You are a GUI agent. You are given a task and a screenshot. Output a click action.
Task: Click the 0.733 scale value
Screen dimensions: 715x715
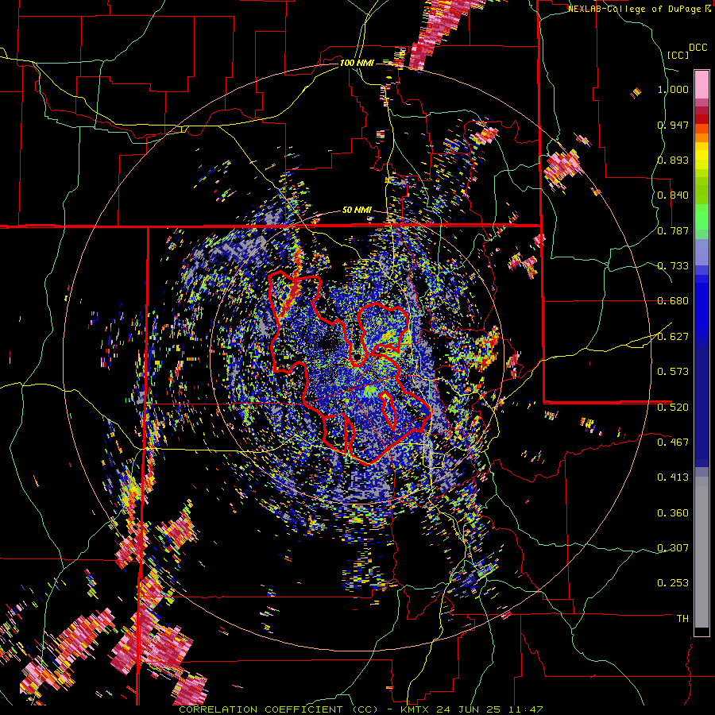pyautogui.click(x=673, y=266)
